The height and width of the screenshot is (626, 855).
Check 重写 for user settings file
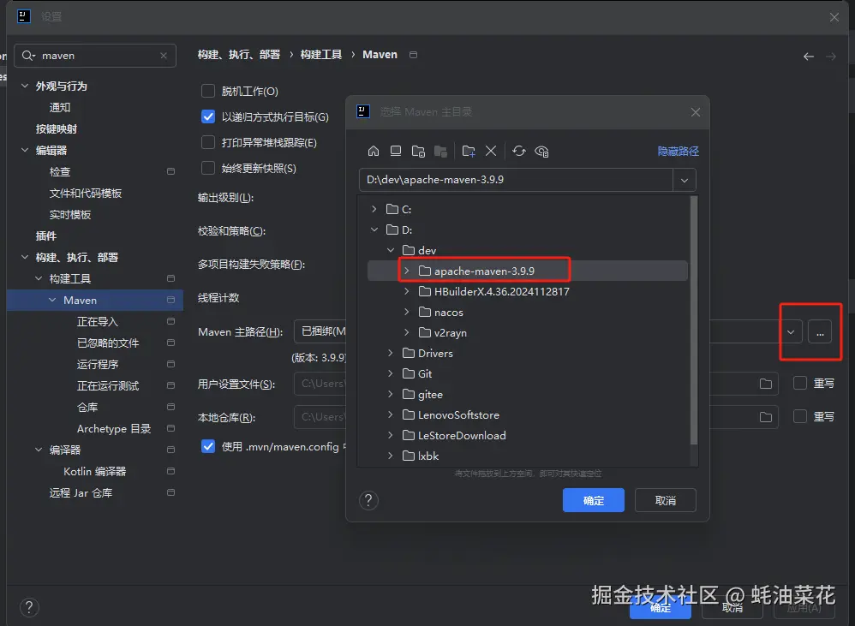pyautogui.click(x=800, y=383)
